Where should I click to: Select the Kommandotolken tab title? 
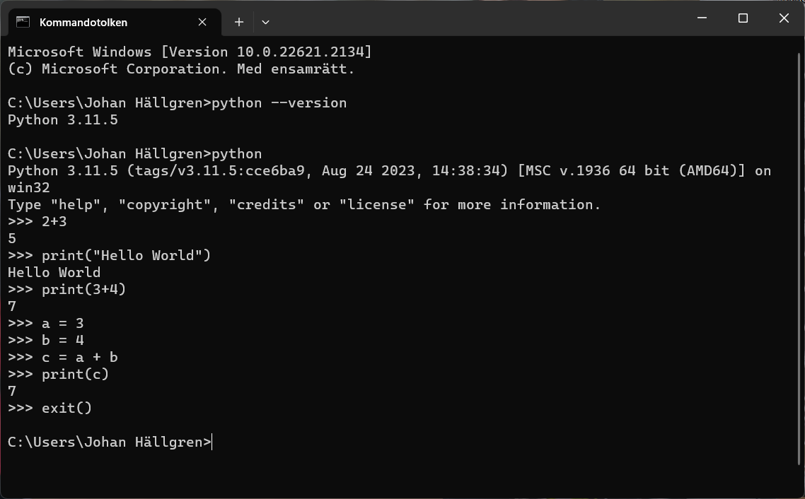tap(83, 22)
